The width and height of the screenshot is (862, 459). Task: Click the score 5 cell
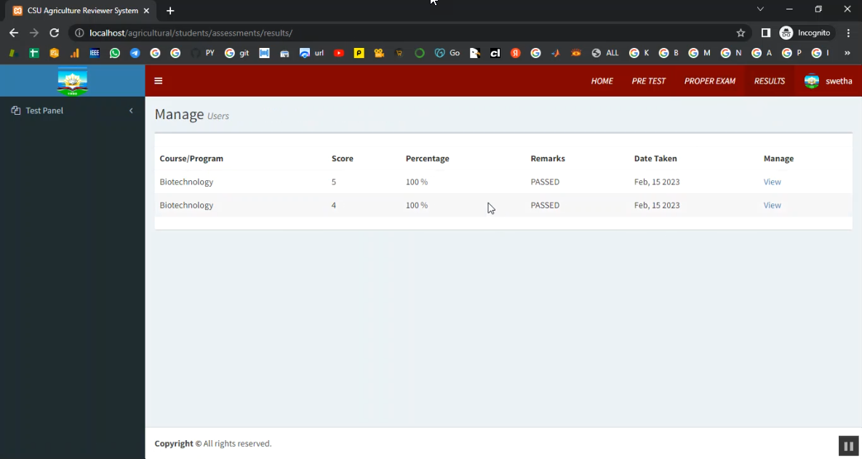(x=334, y=182)
